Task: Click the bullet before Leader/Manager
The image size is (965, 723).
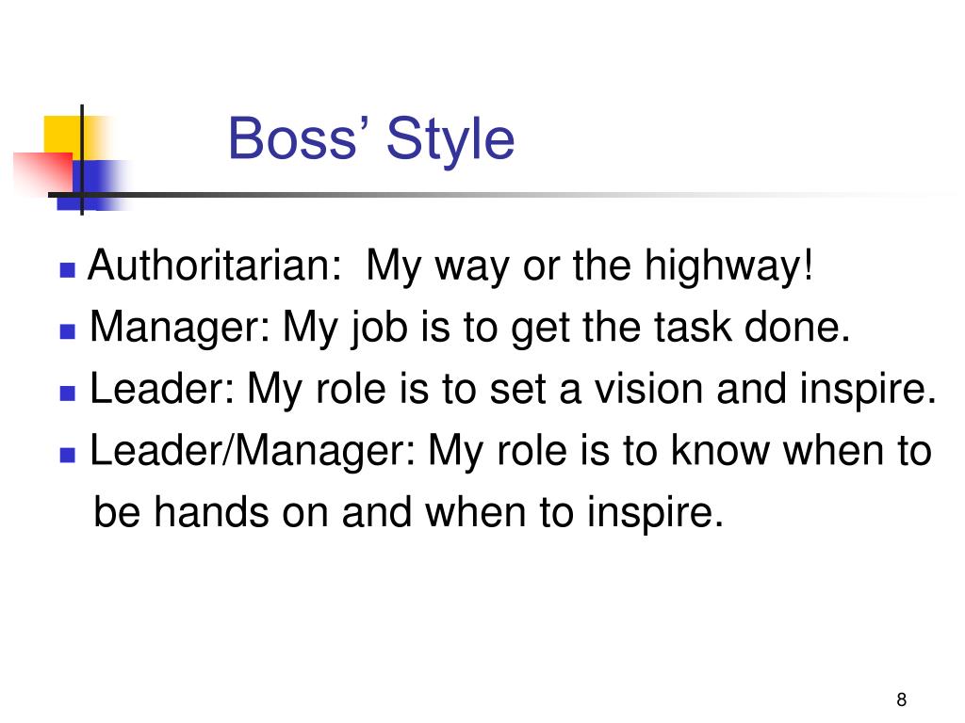Action: (x=68, y=455)
